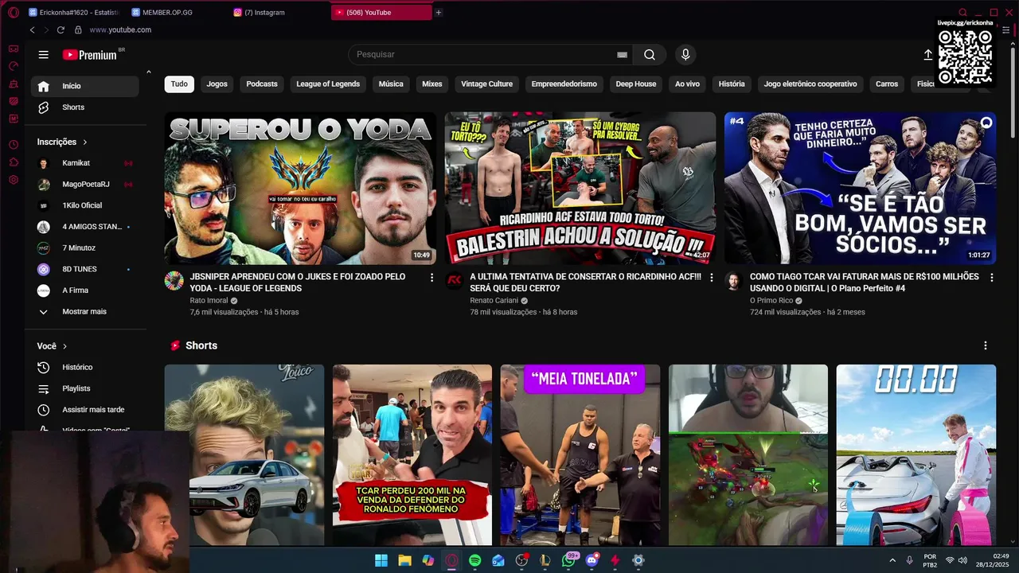Open Opera sidebar settings gear icon

pyautogui.click(x=14, y=180)
